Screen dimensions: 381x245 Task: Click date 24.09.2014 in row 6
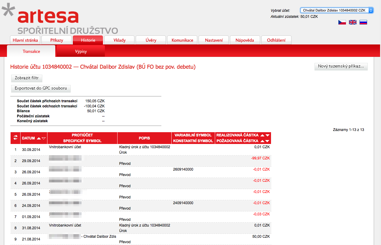[31, 205]
